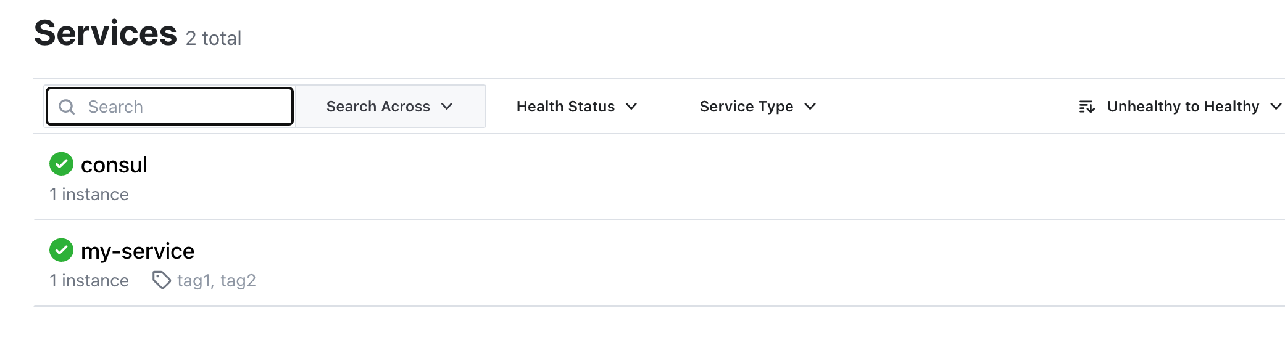This screenshot has height=356, width=1285.
Task: Open the my-service service link
Action: (x=138, y=251)
